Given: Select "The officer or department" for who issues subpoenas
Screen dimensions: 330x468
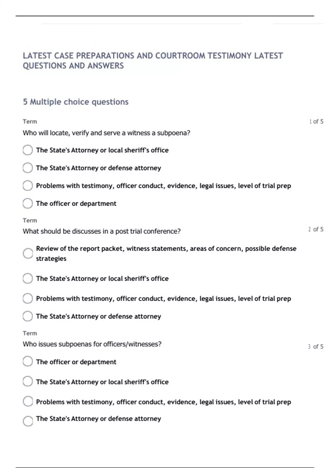Looking at the screenshot, I should pyautogui.click(x=28, y=362).
